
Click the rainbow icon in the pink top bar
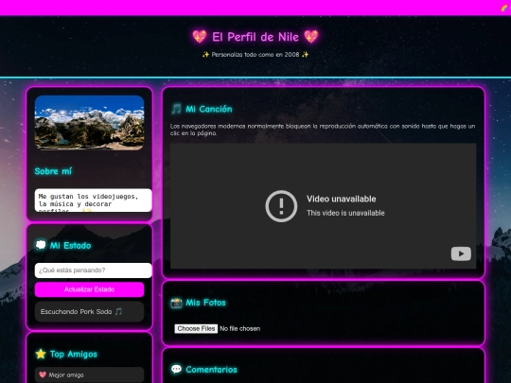pyautogui.click(x=504, y=8)
